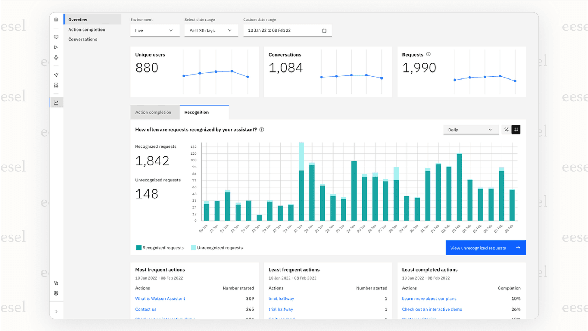The image size is (588, 331).
Task: Click the Preview play icon in sidebar
Action: (x=56, y=47)
